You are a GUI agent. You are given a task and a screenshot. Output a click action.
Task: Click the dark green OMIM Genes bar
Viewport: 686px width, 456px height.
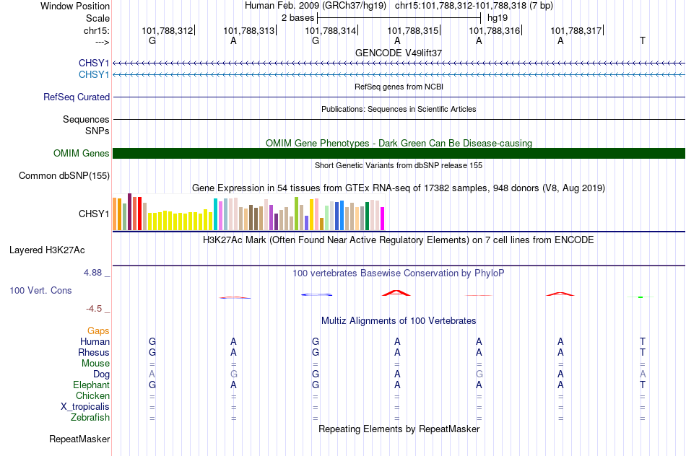point(399,154)
